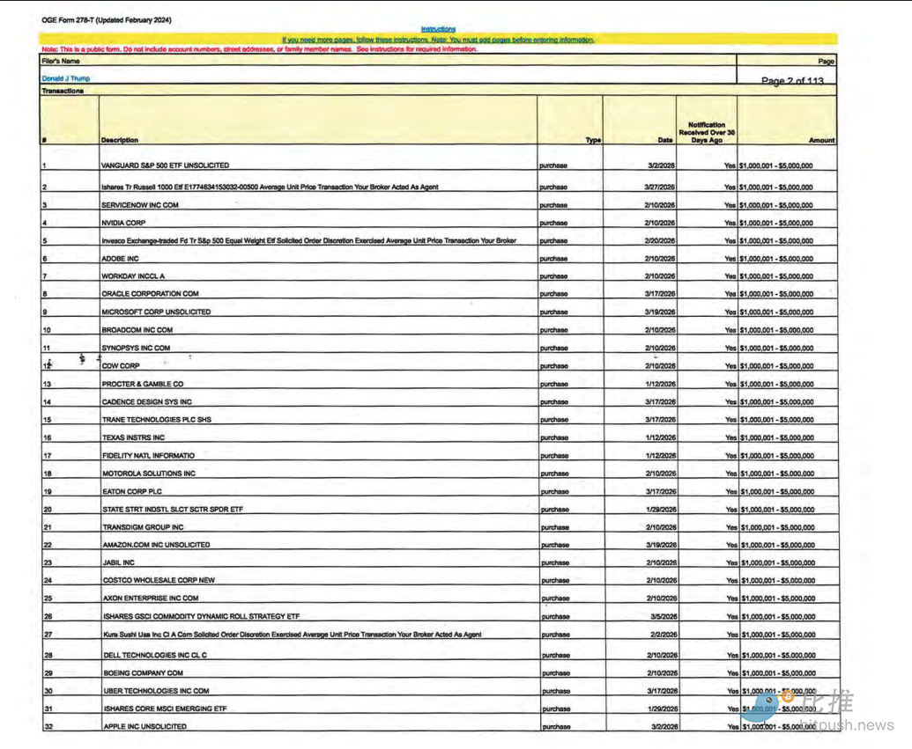Click CADENCE DESIGN SYS INC entry
The width and height of the screenshot is (912, 749).
pyautogui.click(x=147, y=402)
